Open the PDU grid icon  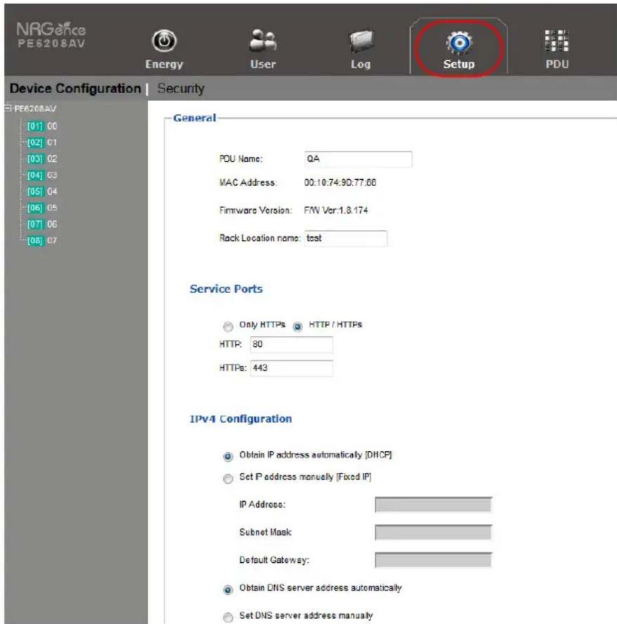557,41
